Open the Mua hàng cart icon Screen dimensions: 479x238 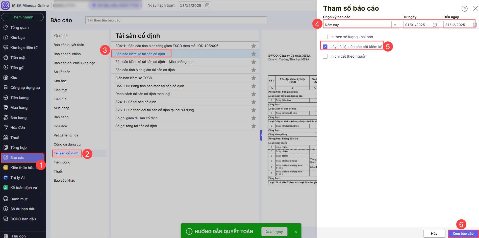click(x=6, y=107)
